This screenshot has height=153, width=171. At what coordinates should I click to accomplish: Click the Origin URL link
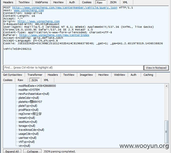[x=38, y=21]
